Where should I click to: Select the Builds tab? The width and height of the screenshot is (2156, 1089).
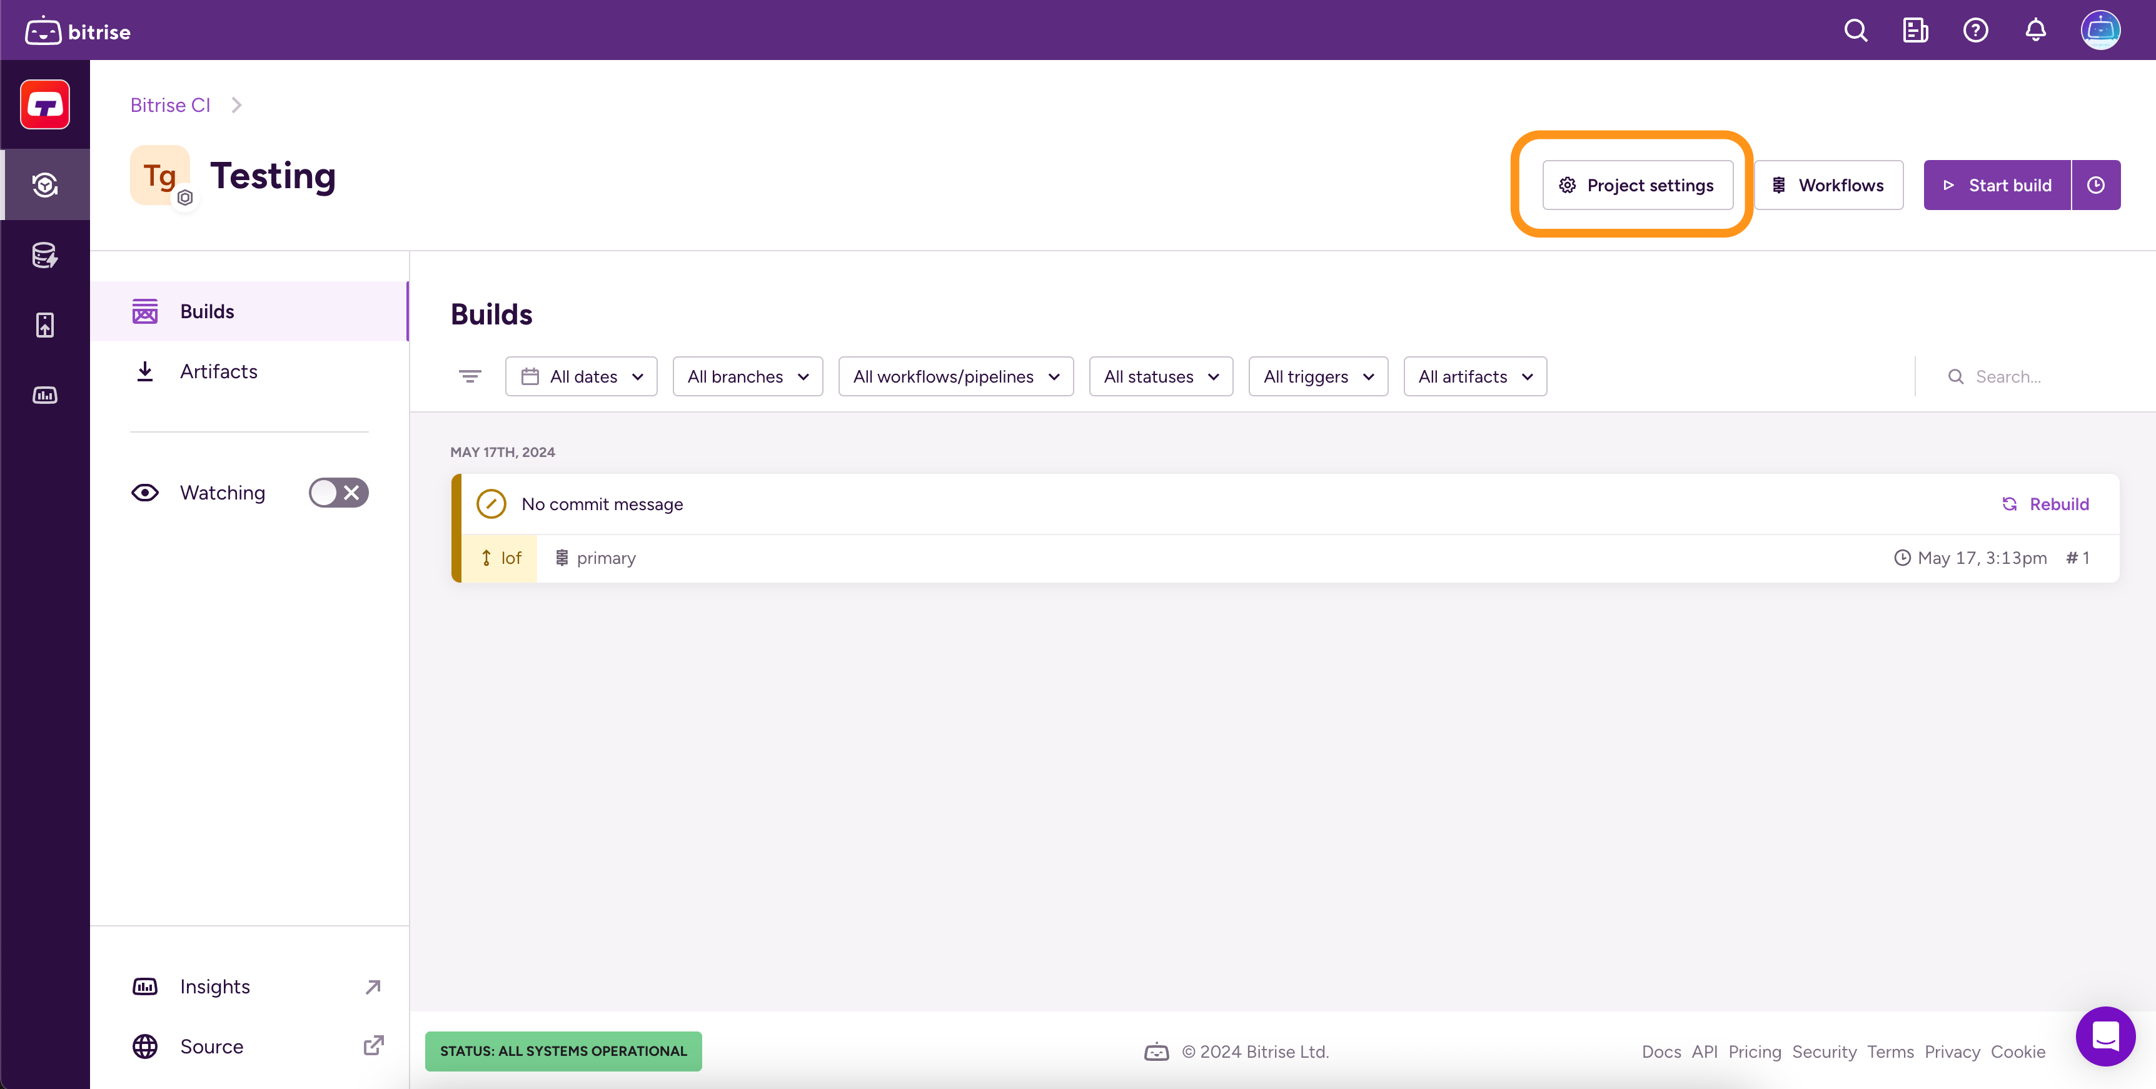point(206,311)
